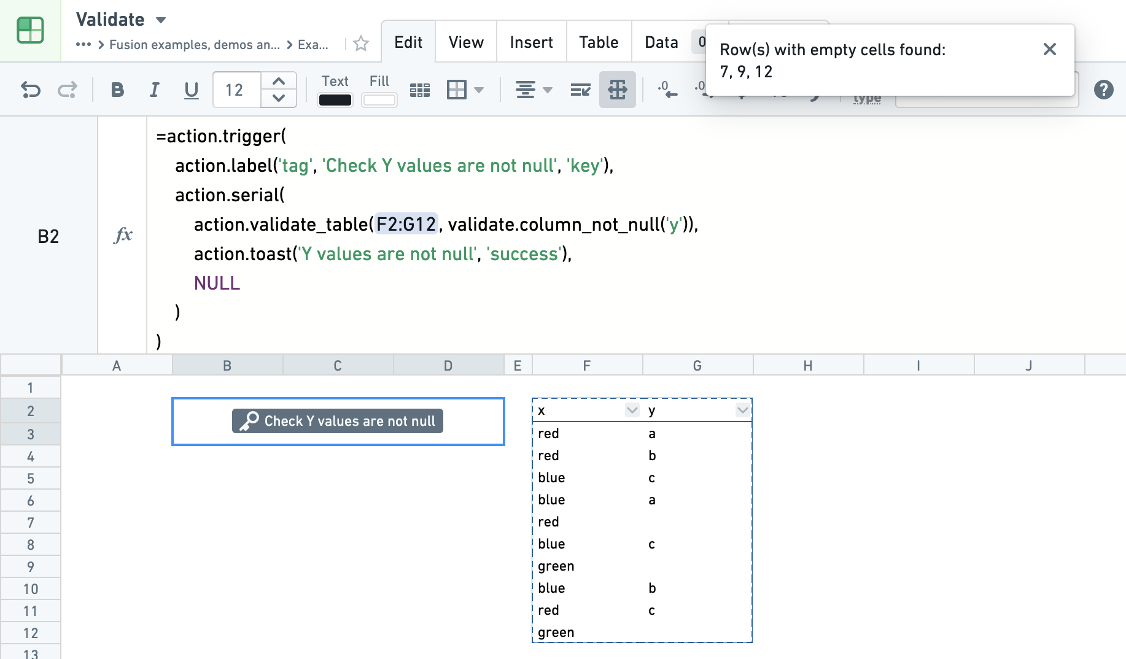
Task: Click the font size field showing 12
Action: [237, 90]
